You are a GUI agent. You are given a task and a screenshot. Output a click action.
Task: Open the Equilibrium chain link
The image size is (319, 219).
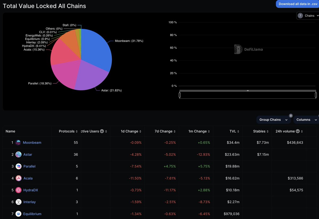32,214
